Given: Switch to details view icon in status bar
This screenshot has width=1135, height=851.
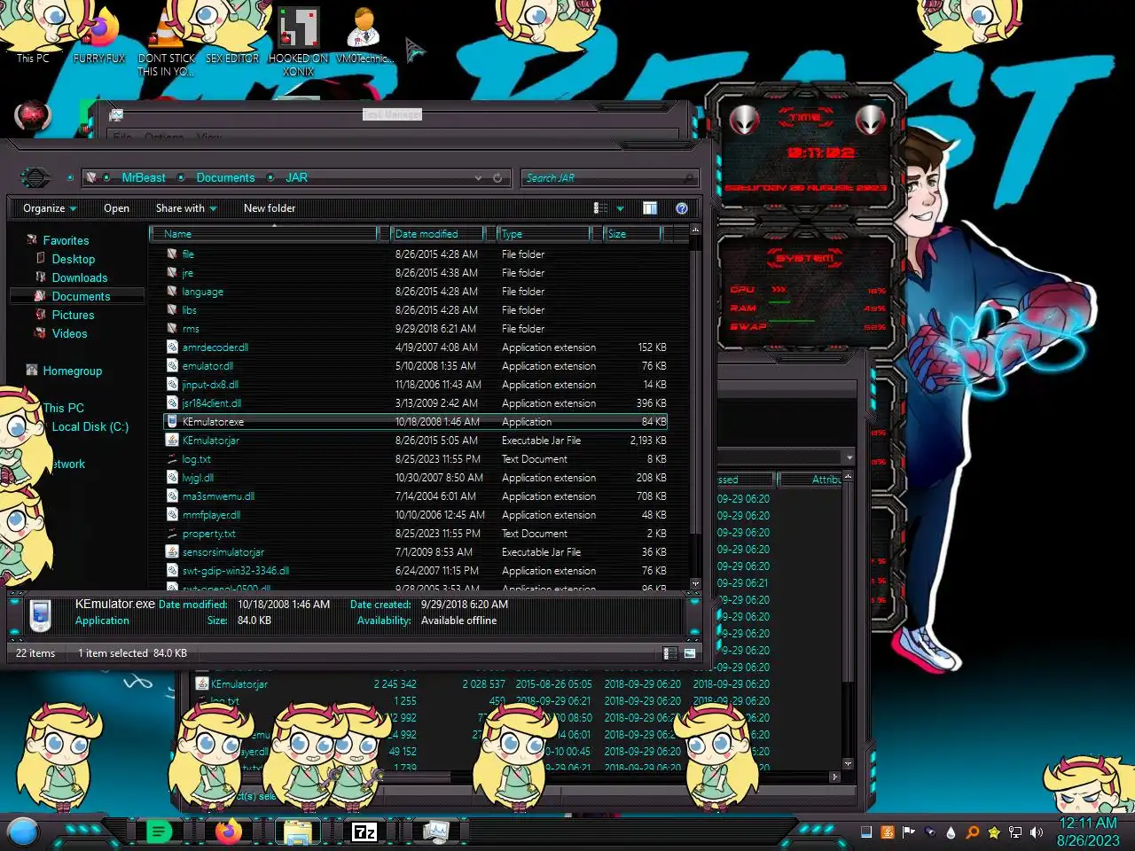Looking at the screenshot, I should pyautogui.click(x=671, y=653).
